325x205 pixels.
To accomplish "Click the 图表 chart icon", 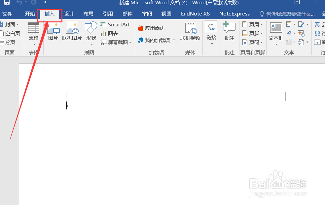I will (x=109, y=33).
